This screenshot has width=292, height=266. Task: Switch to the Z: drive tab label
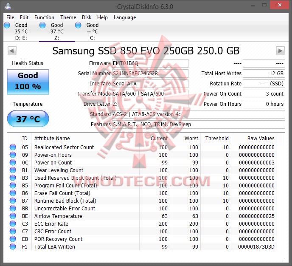click(57, 38)
